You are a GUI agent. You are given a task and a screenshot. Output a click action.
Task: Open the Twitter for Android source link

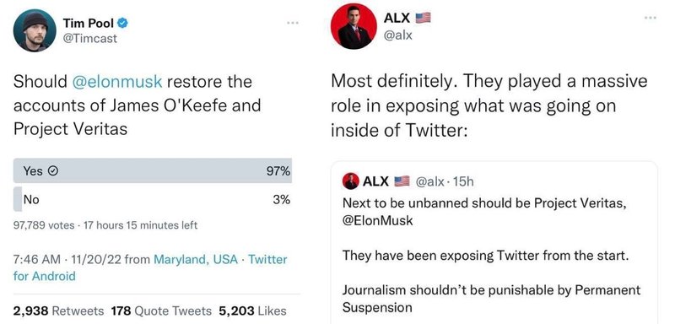pos(150,267)
